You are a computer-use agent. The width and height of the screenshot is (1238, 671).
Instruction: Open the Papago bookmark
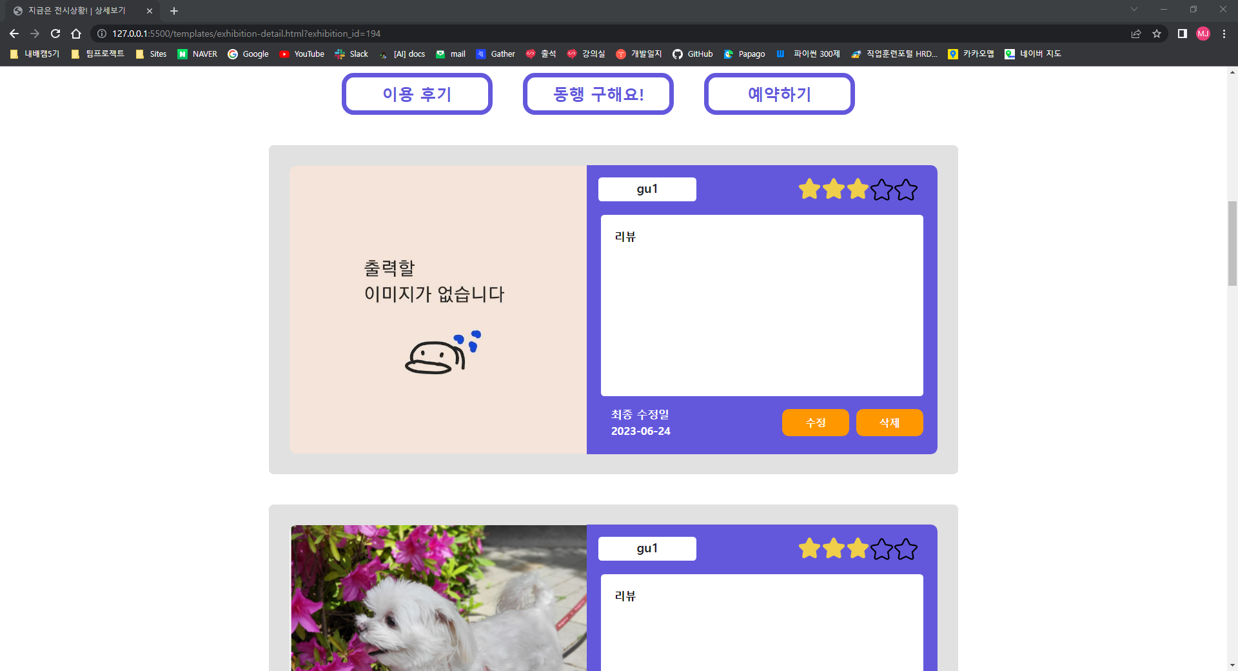pyautogui.click(x=744, y=54)
